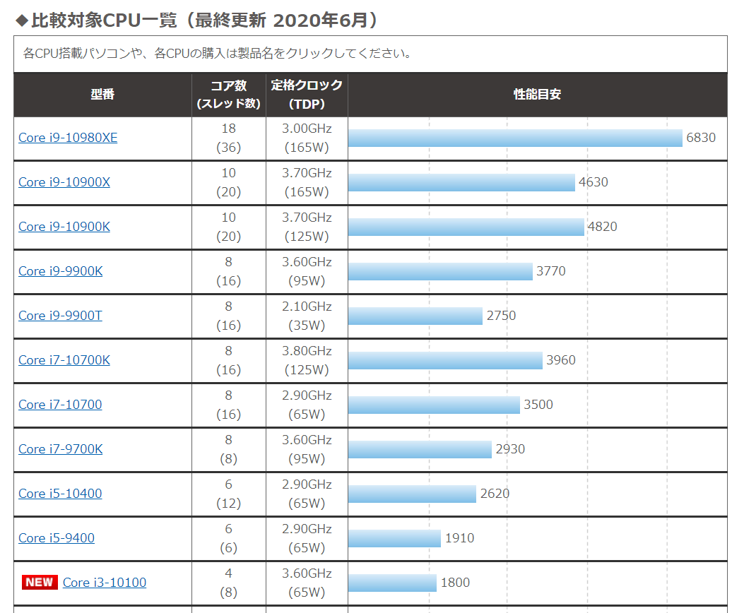
Task: Open the Core i9-10900K product link
Action: (64, 227)
